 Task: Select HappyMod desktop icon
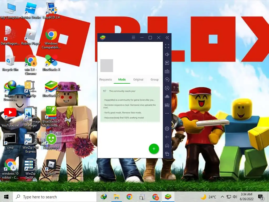coord(51,141)
